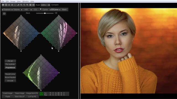Click the expand-arrows fullscreen icon

(x=9, y=5)
